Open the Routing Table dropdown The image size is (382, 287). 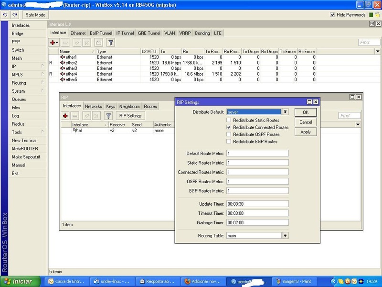point(285,236)
